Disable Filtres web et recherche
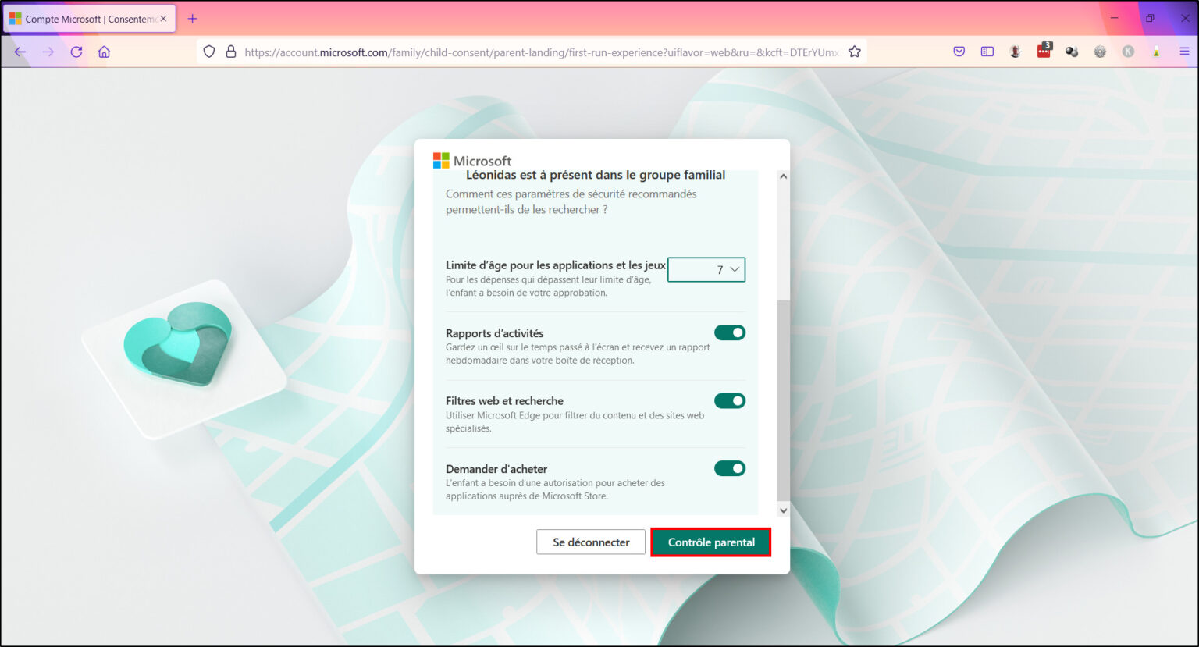This screenshot has width=1199, height=647. 730,400
